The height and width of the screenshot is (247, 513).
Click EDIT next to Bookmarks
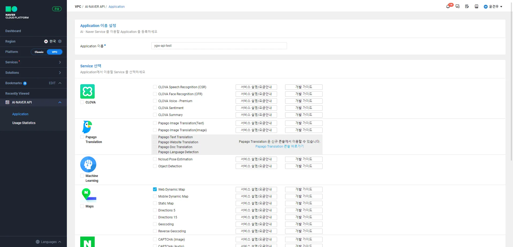pyautogui.click(x=52, y=83)
